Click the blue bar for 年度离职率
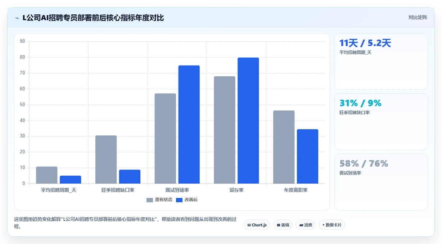 (307, 156)
